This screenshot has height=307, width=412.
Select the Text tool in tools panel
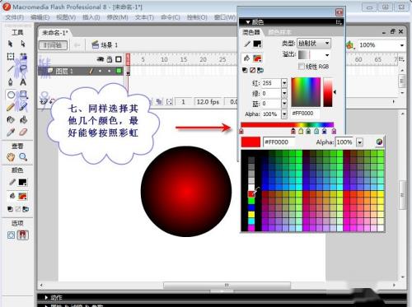23,81
